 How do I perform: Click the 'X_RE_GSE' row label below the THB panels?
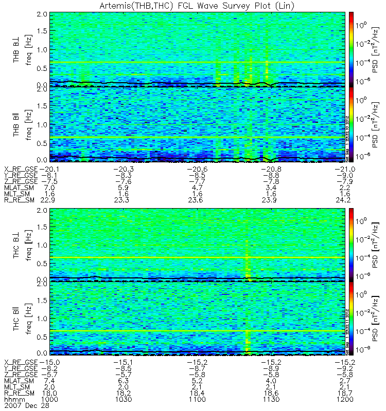coord(21,170)
